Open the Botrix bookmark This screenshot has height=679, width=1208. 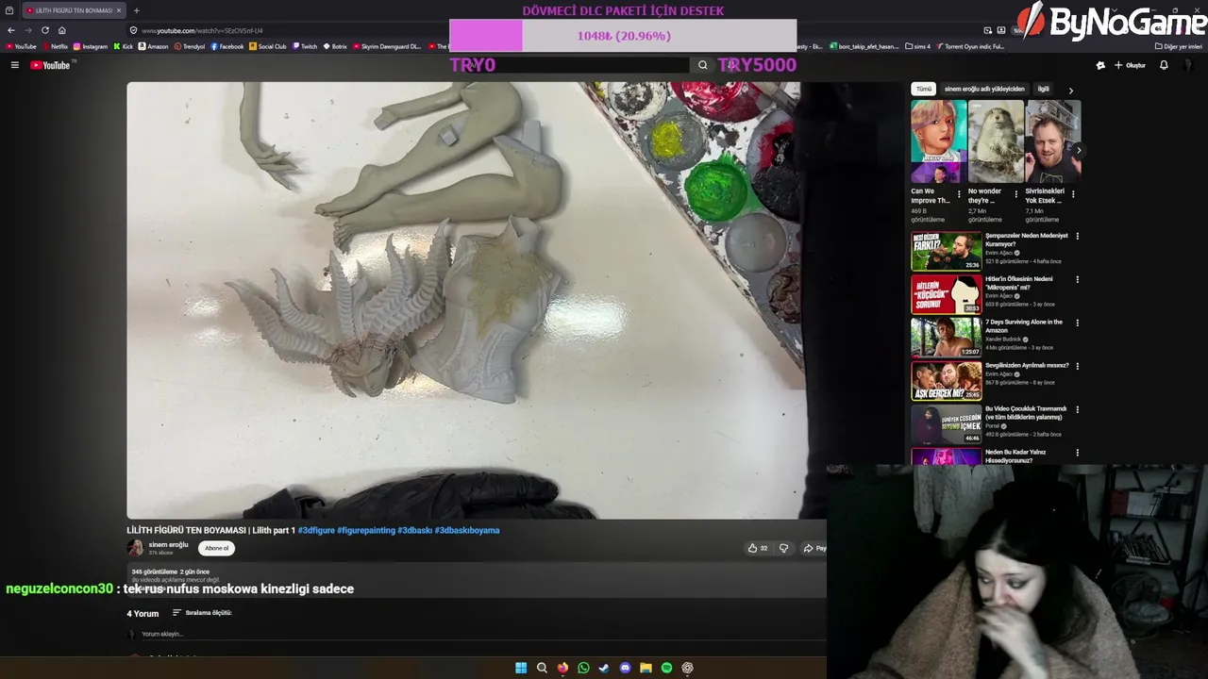coord(335,46)
